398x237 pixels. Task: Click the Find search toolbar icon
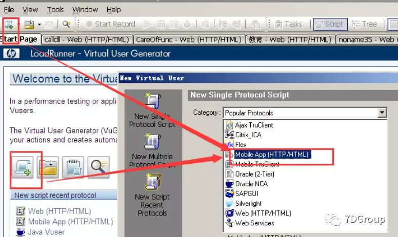tap(67, 24)
